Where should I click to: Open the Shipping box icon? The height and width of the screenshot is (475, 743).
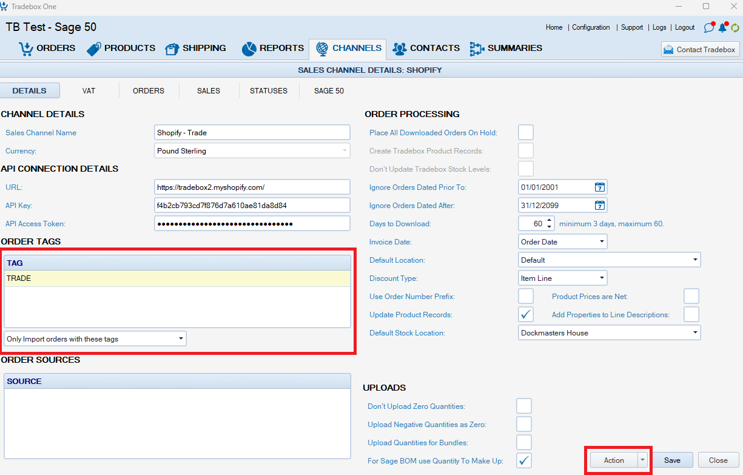pos(172,49)
